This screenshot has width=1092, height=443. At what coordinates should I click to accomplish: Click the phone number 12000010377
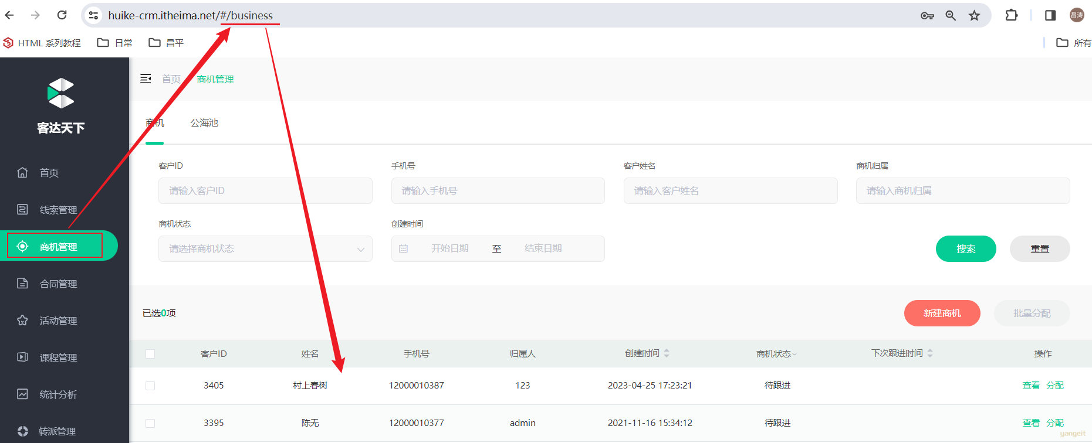click(x=417, y=423)
